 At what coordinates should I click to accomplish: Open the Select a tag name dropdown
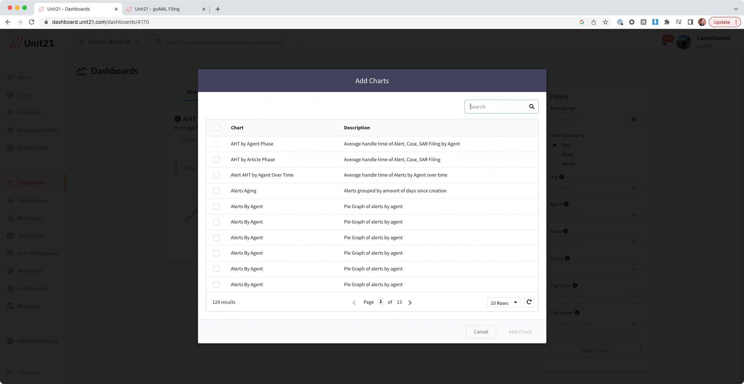coord(595,324)
